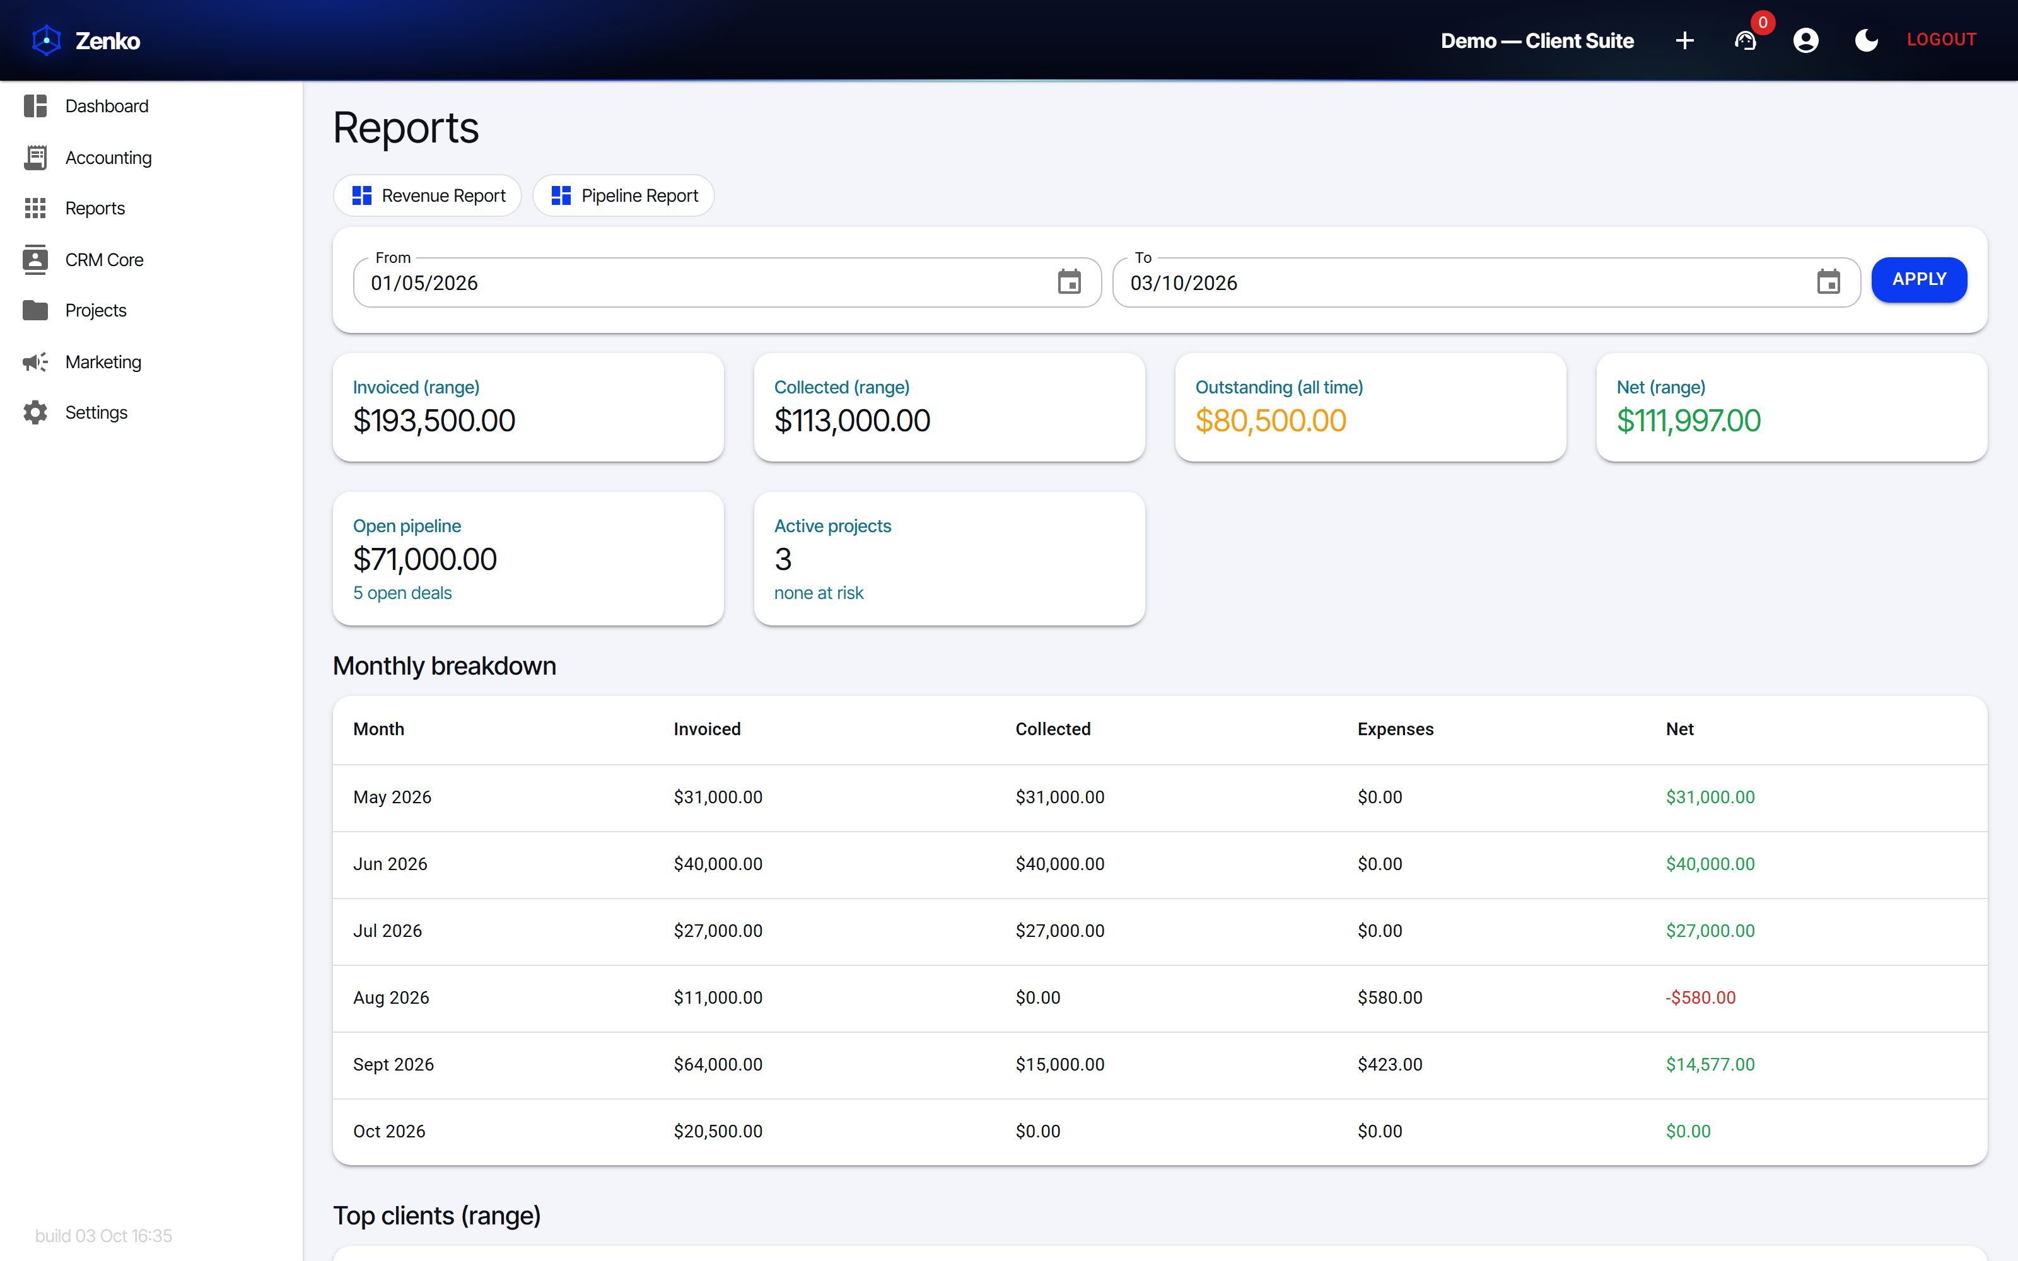The height and width of the screenshot is (1261, 2018).
Task: Toggle dark mode moon icon
Action: coord(1866,40)
